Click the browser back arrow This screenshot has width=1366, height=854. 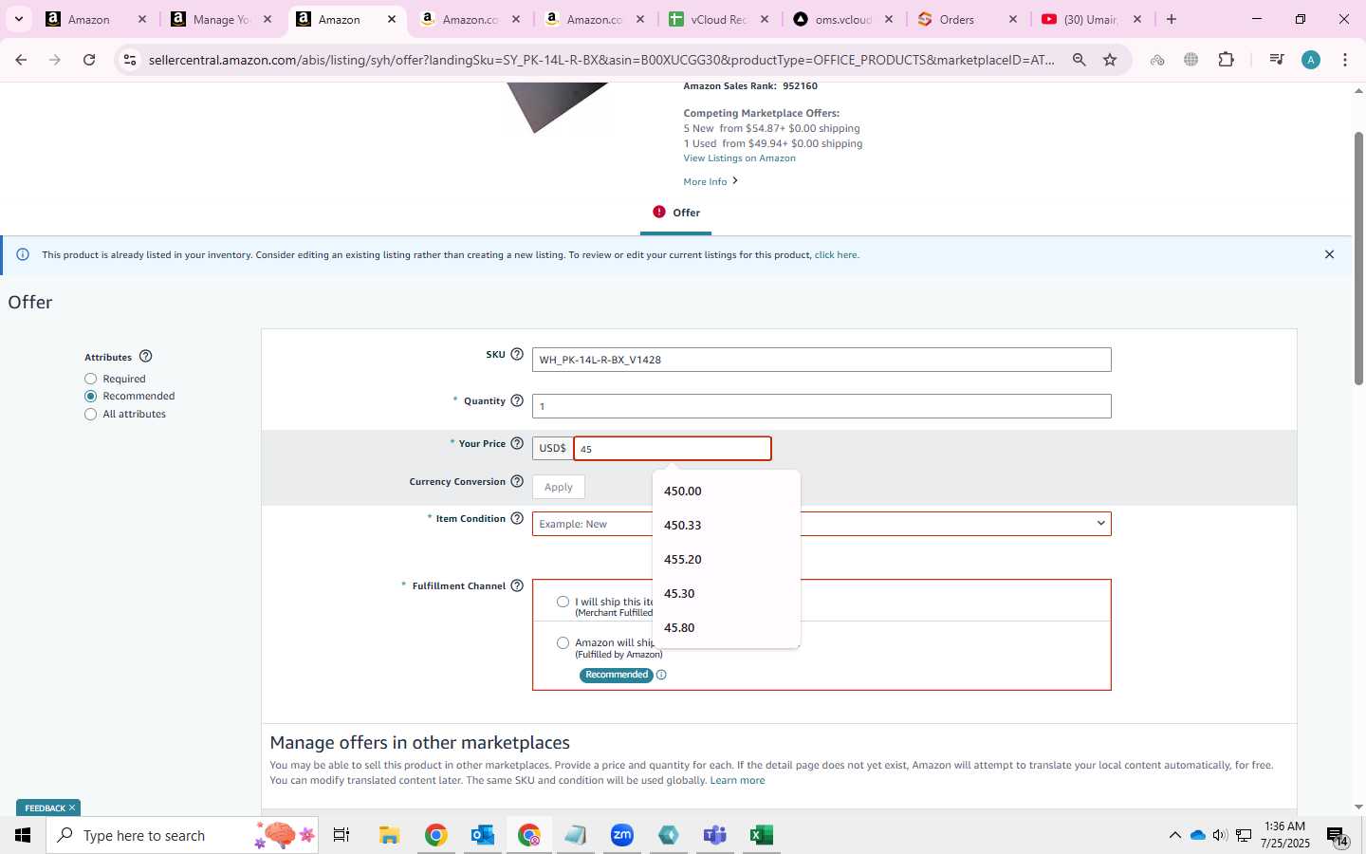point(21,60)
